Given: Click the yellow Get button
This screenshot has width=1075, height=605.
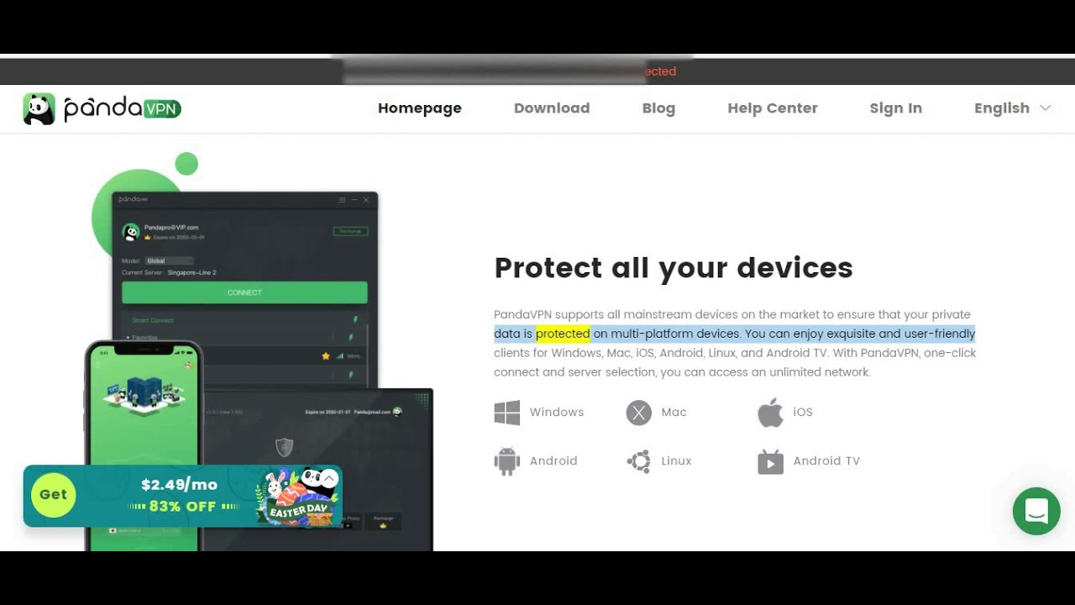Looking at the screenshot, I should click(x=53, y=495).
